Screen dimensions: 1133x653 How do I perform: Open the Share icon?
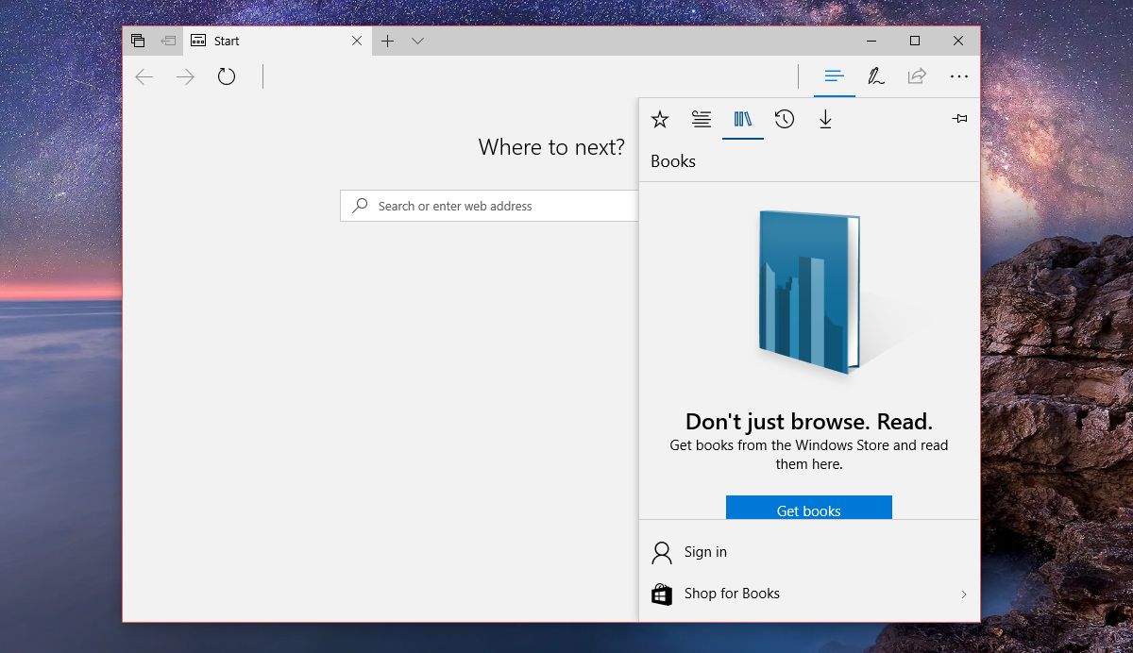click(917, 76)
